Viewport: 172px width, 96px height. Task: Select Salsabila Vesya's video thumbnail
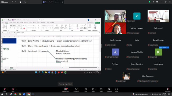tap(126, 76)
